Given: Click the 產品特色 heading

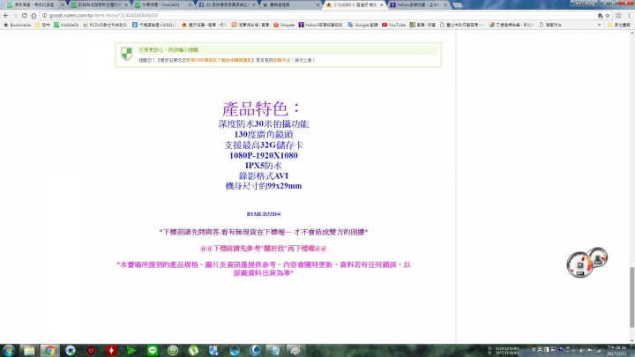Looking at the screenshot, I should [x=261, y=108].
